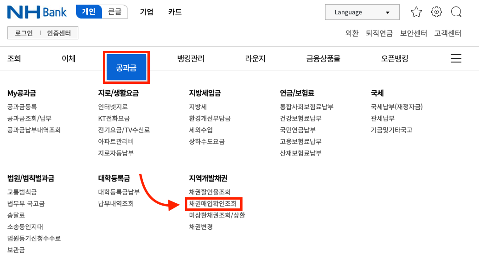Open 건강보험료납부
479x264 pixels.
pyautogui.click(x=300, y=119)
